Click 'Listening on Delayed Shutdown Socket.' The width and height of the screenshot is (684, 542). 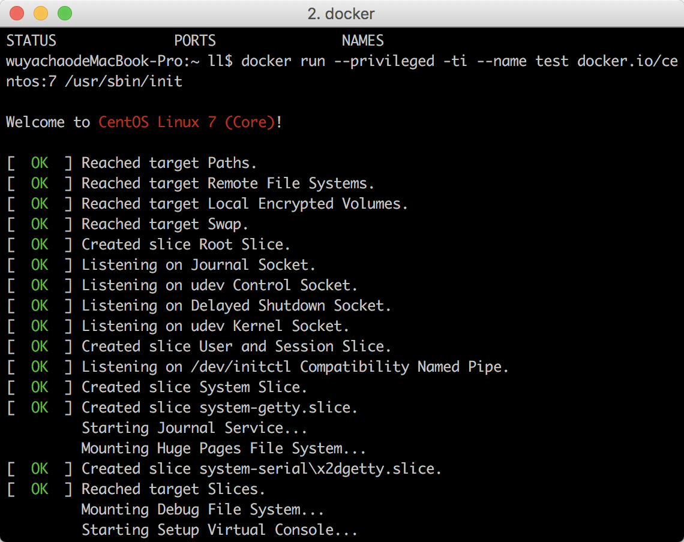(236, 306)
